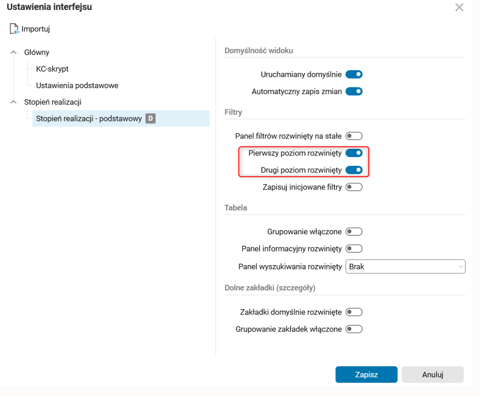Switch off Drugi poziom rozwinięty
This screenshot has width=480, height=396.
tap(354, 170)
